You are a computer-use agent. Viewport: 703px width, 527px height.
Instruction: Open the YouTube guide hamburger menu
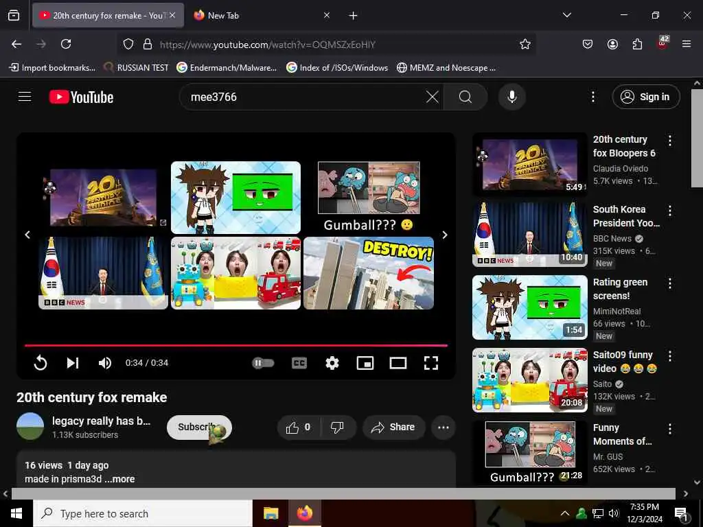click(x=25, y=97)
